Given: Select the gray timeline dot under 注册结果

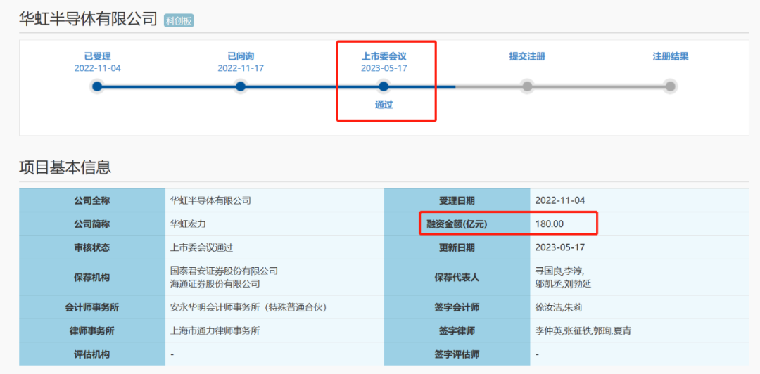Looking at the screenshot, I should pos(671,86).
